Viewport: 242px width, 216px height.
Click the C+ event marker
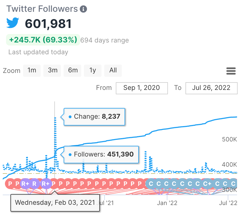click(207, 184)
